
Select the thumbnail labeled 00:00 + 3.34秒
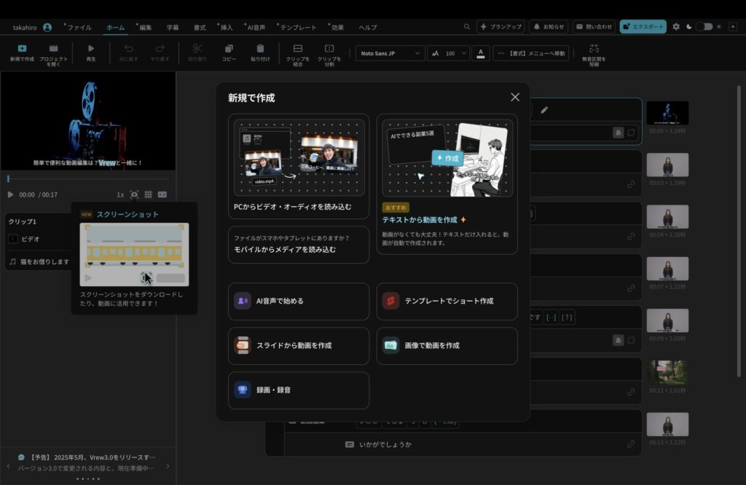pos(667,113)
